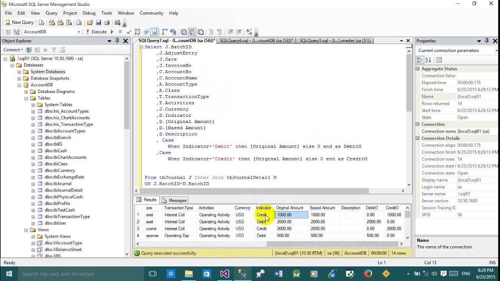The height and width of the screenshot is (281, 500).
Task: Expand dbo.tbJournal table node
Action: [33, 184]
